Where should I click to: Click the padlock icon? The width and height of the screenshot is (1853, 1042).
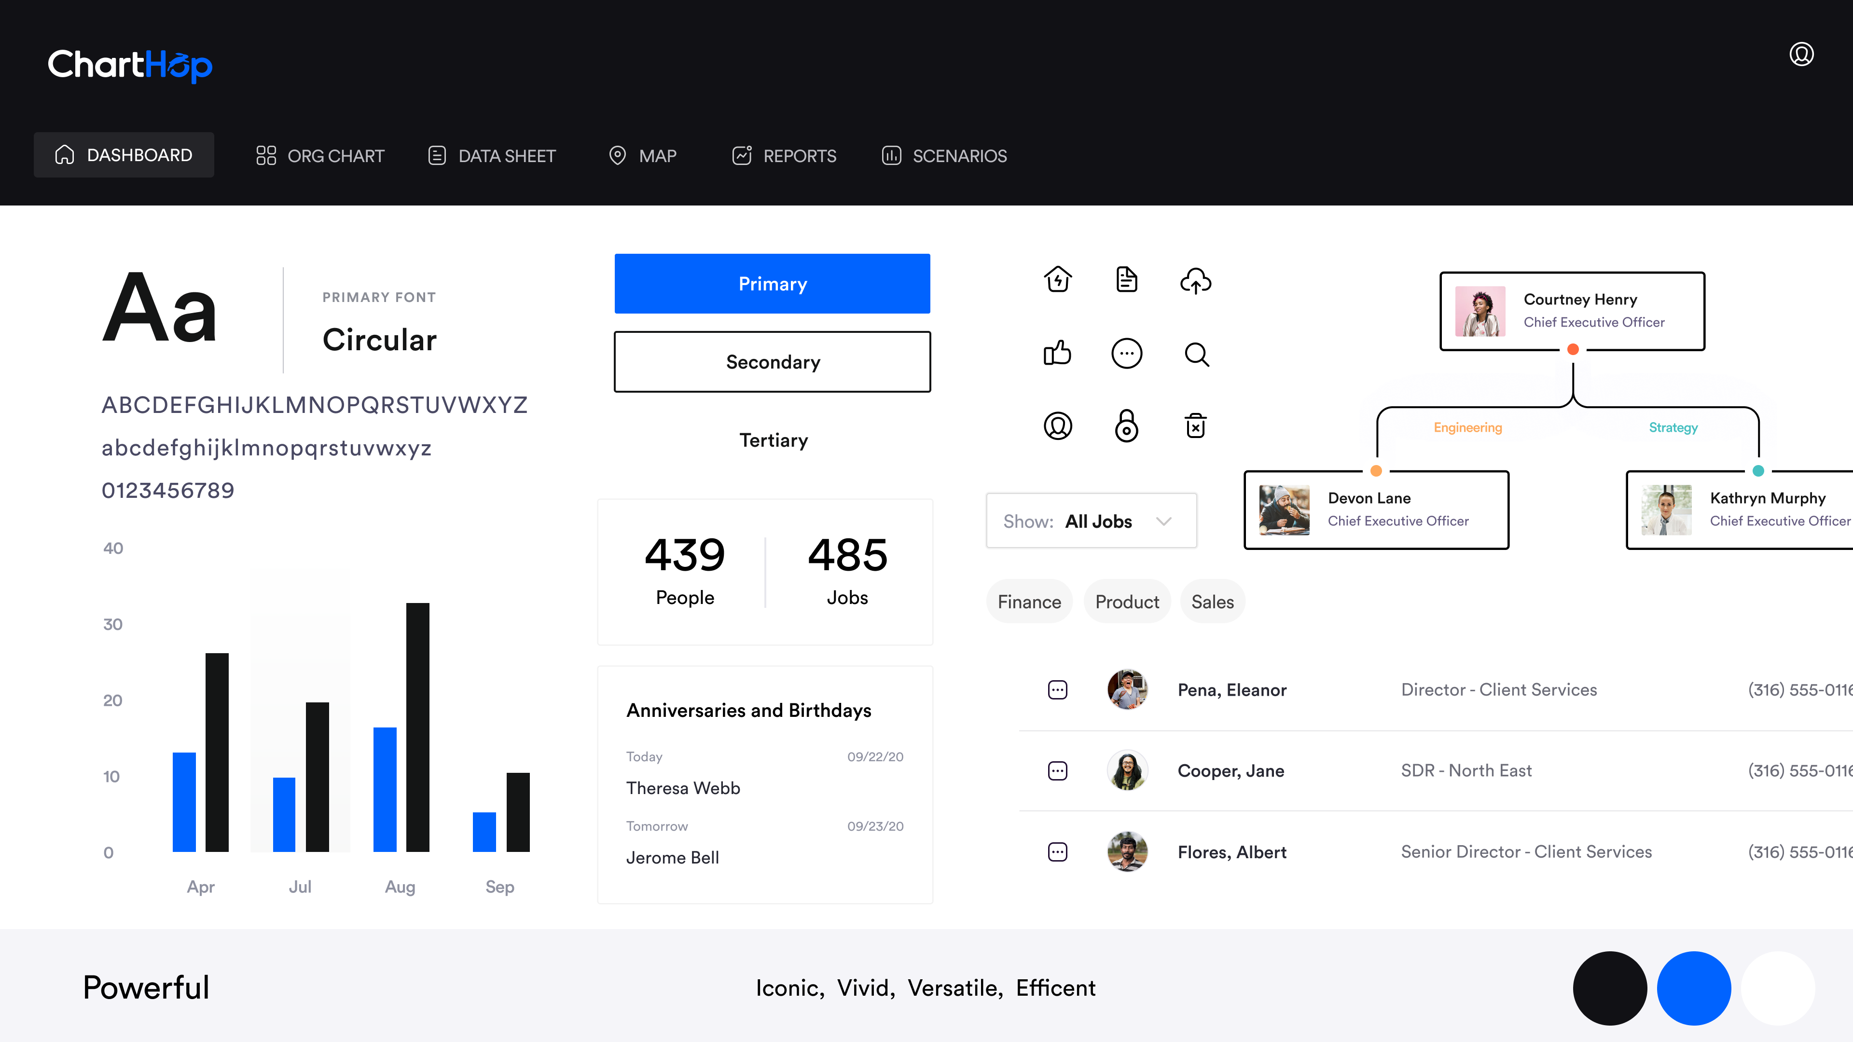point(1126,426)
